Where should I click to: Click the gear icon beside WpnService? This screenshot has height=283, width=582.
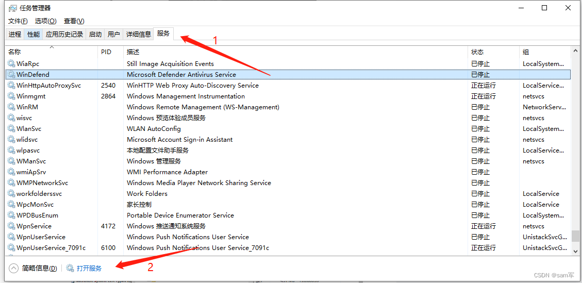pyautogui.click(x=11, y=226)
